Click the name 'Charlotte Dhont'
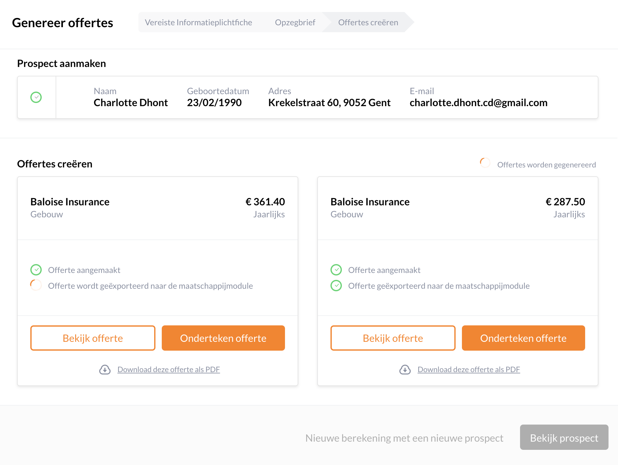The image size is (618, 465). click(131, 102)
